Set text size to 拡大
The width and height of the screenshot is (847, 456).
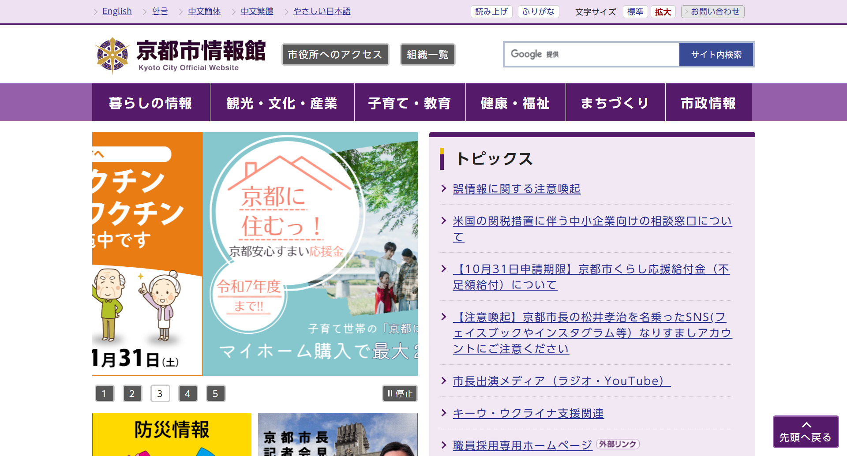tap(663, 12)
